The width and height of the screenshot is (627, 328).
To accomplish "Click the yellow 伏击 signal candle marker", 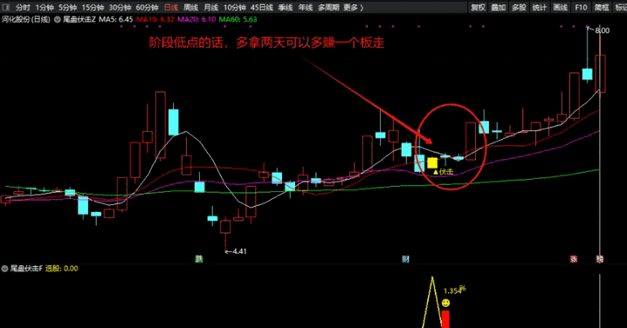I will coord(432,162).
